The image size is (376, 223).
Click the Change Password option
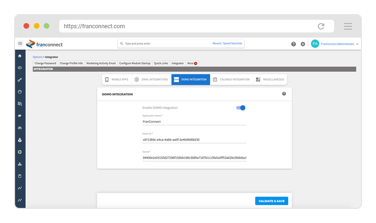pyautogui.click(x=45, y=63)
